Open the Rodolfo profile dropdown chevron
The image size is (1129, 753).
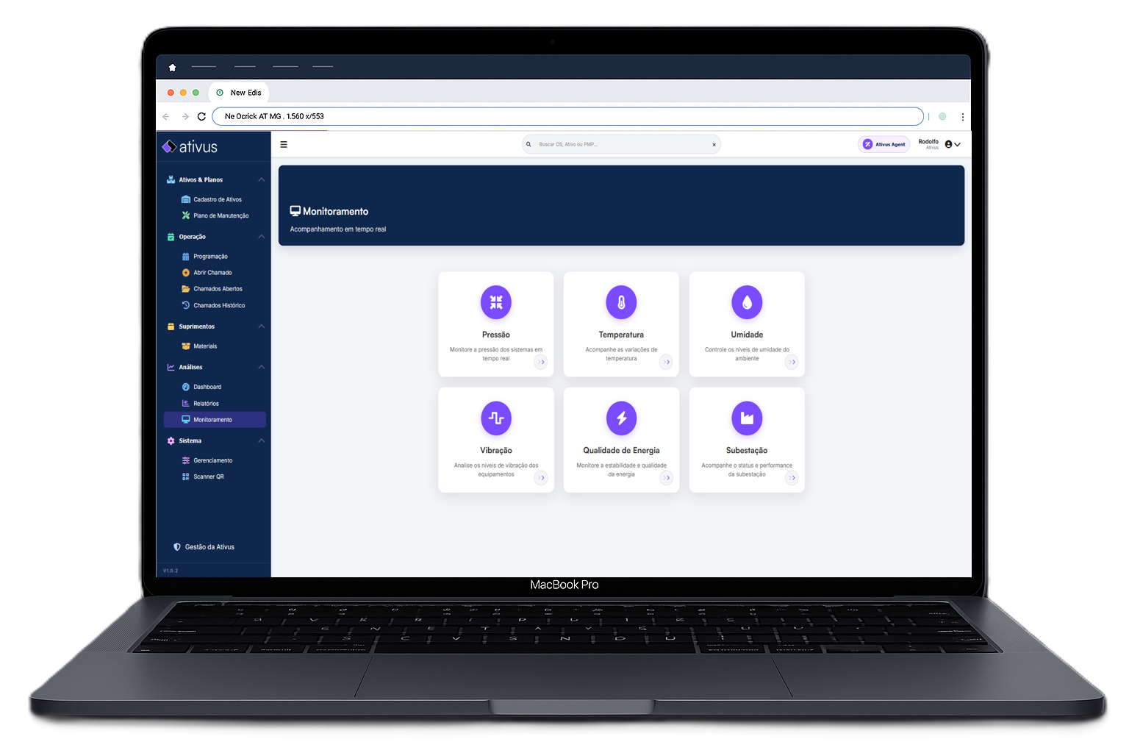pyautogui.click(x=958, y=144)
